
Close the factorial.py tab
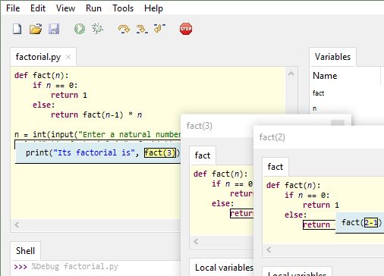(68, 57)
